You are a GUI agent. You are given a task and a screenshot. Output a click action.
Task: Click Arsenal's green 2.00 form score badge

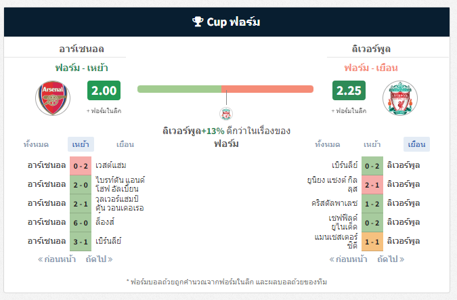[x=104, y=90]
